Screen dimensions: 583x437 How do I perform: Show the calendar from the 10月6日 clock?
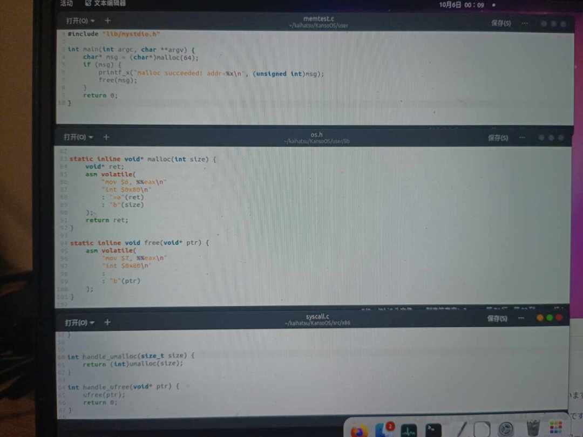pyautogui.click(x=462, y=5)
